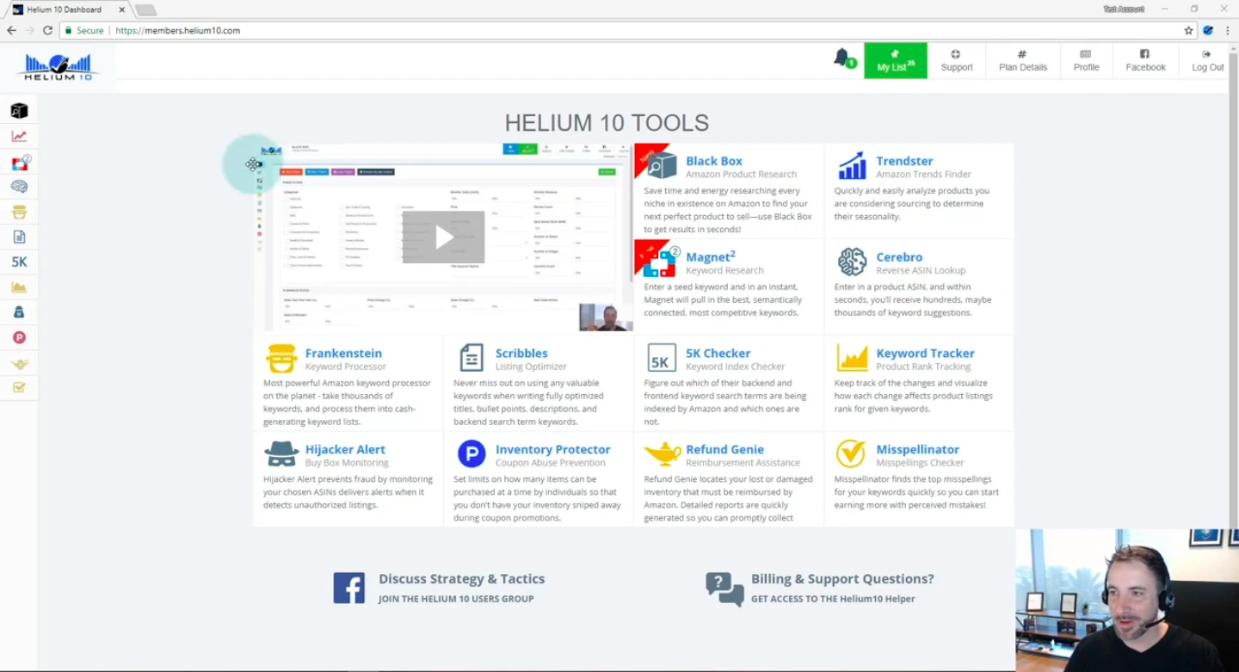Open the Frankenstein title link

[343, 354]
